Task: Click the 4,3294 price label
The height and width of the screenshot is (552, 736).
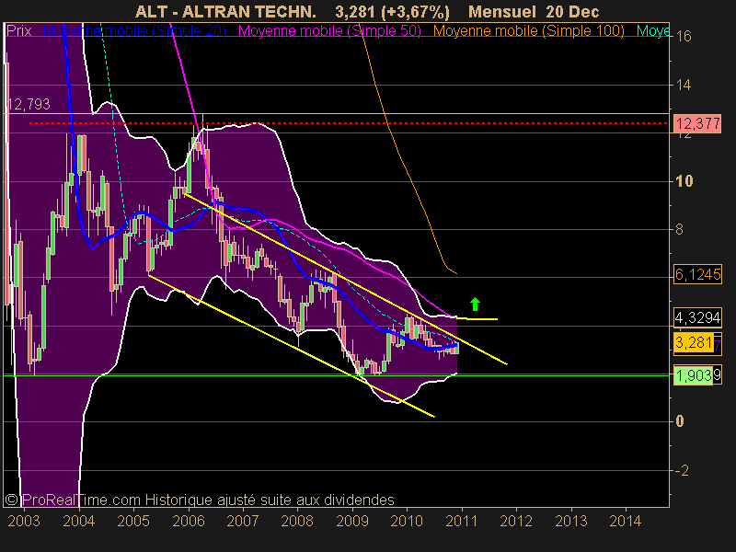Action: 698,318
